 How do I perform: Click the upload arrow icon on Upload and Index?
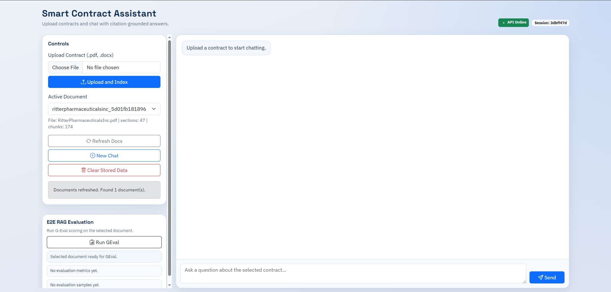click(x=83, y=82)
